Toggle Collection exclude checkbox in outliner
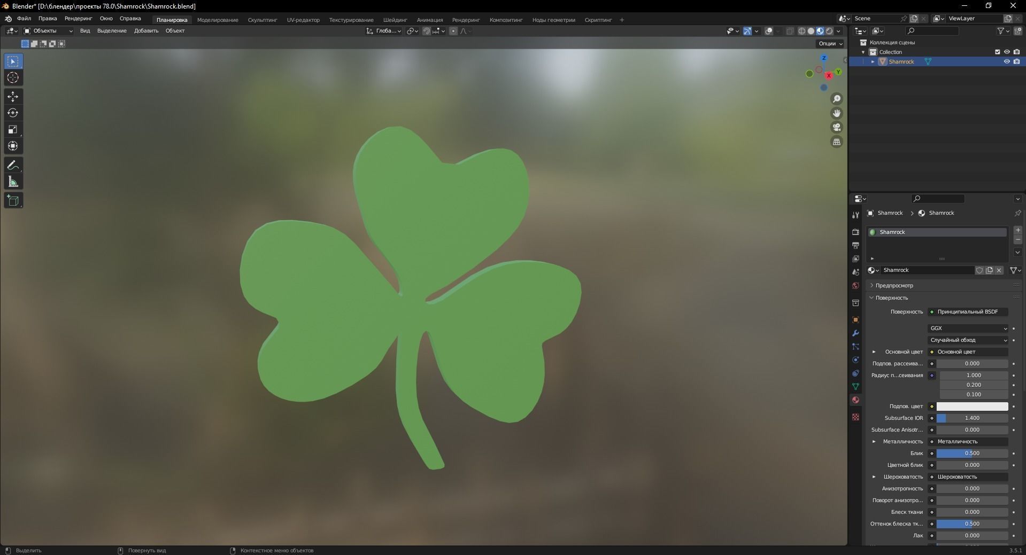Screen dimensions: 1026x555 pos(997,52)
